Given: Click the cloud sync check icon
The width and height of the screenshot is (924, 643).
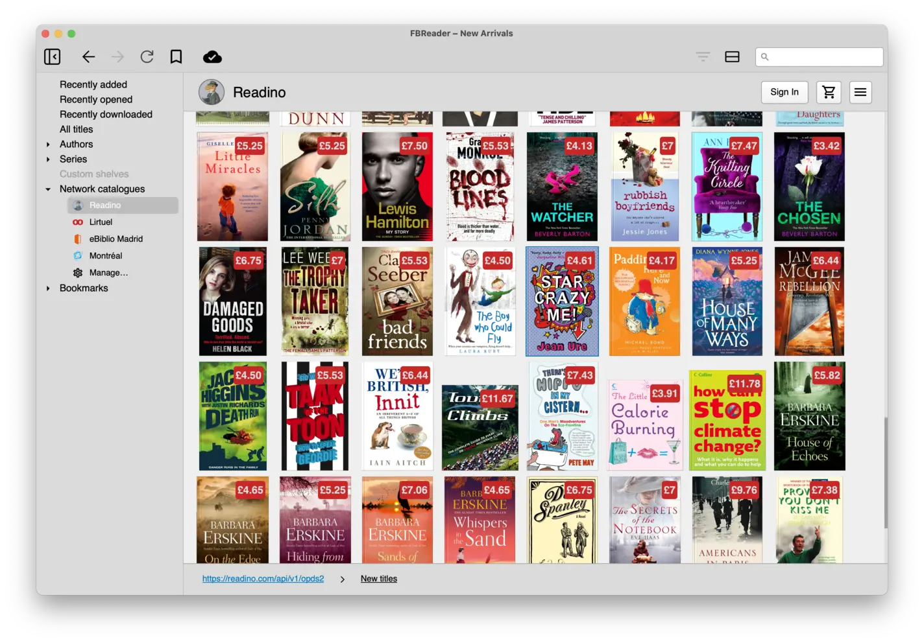Looking at the screenshot, I should pos(212,57).
